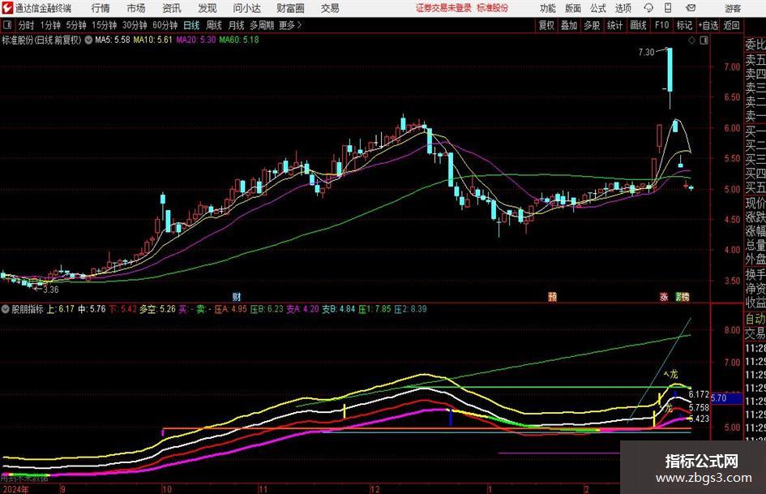Open the F10 company info
766x494 pixels.
click(661, 25)
